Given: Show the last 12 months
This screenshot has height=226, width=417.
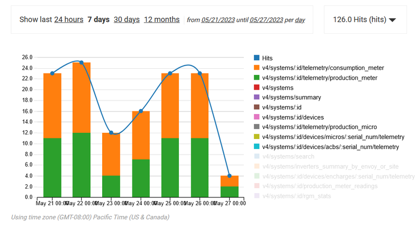Looking at the screenshot, I should [x=162, y=19].
